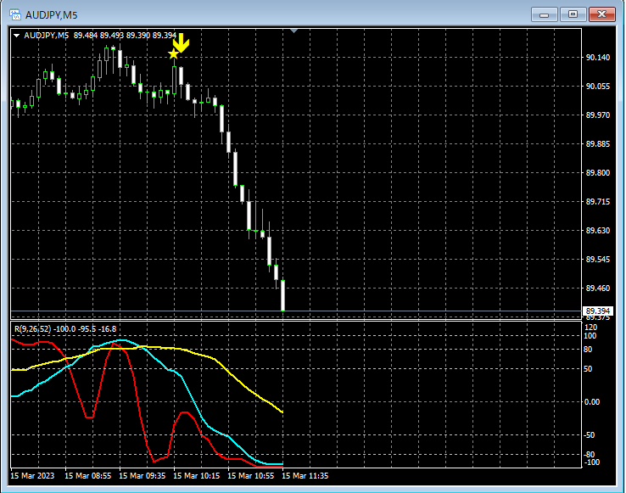Click the 89.460 price scale label
This screenshot has width=626, height=493.
[598, 288]
